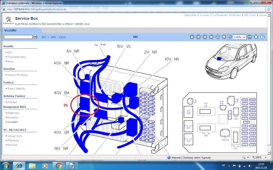This screenshot has height=170, width=273.
Task: Click the 16V VE connector label
Action: (x=124, y=46)
